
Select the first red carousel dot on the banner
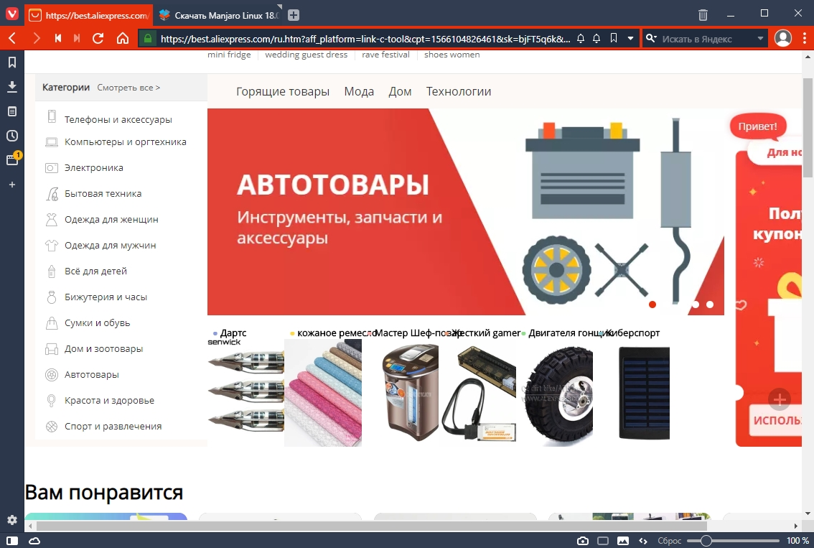click(652, 305)
